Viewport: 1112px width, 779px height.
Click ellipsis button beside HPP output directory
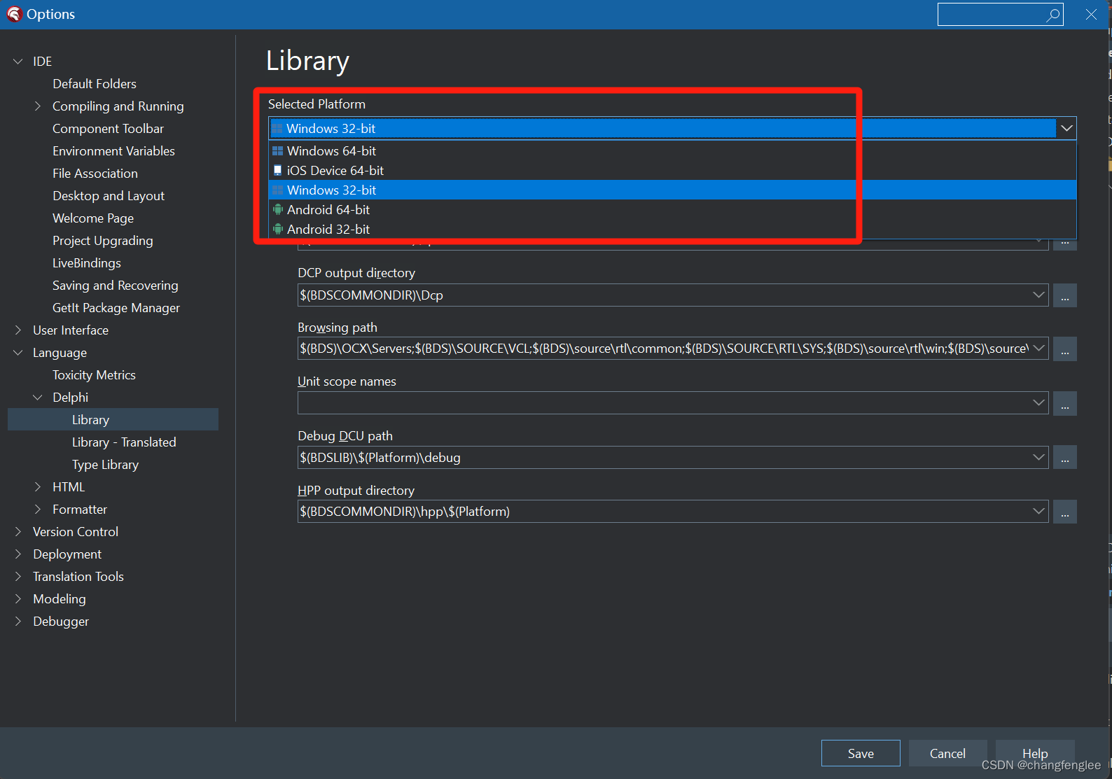1064,512
